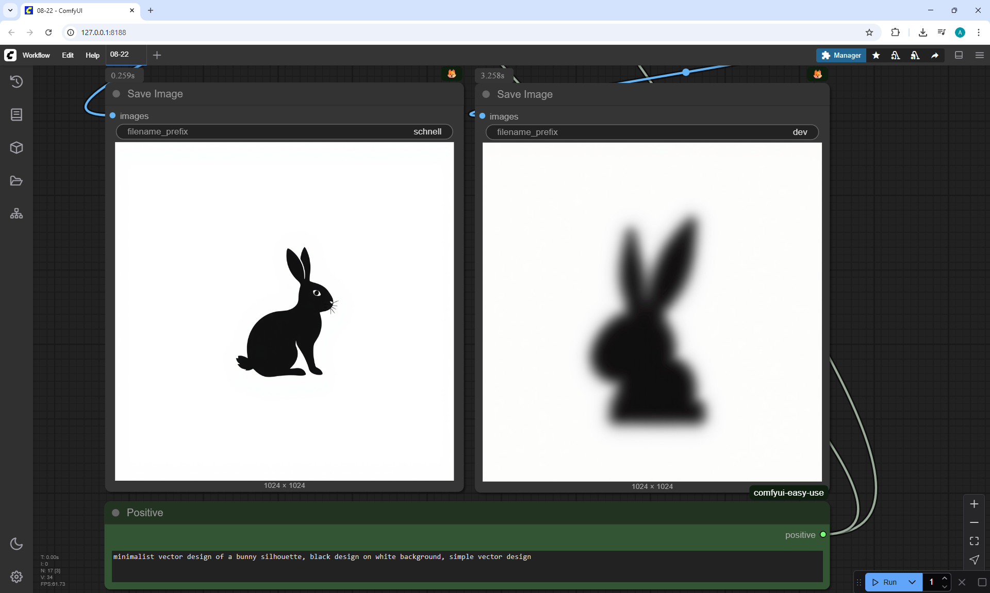Open the node library sidebar panel
The width and height of the screenshot is (990, 593).
pyautogui.click(x=16, y=114)
